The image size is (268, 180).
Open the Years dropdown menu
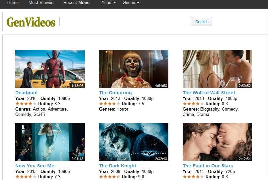pyautogui.click(x=108, y=3)
